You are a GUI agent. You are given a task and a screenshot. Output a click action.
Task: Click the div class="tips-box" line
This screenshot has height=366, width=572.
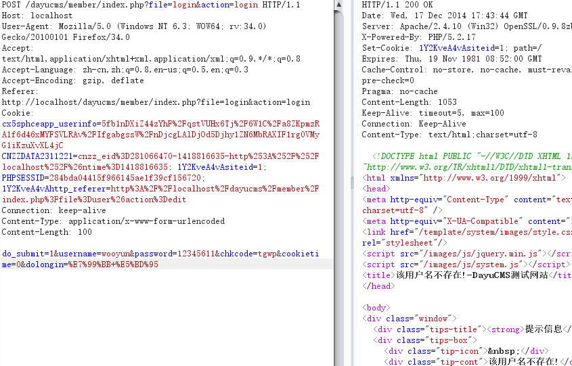pyautogui.click(x=424, y=340)
